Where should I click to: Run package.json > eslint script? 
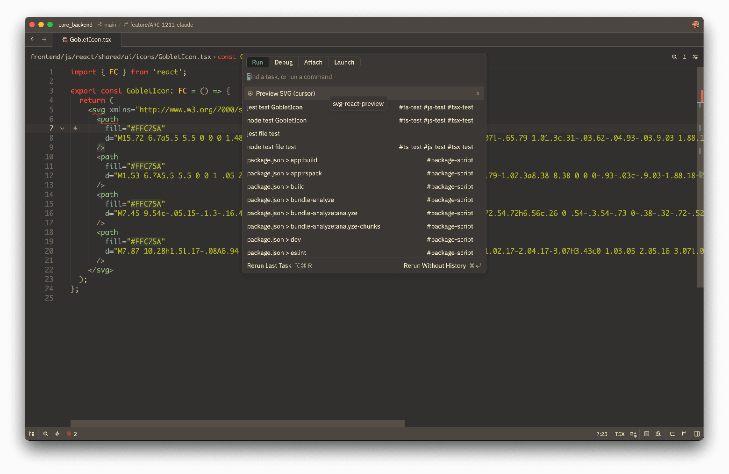coord(364,252)
